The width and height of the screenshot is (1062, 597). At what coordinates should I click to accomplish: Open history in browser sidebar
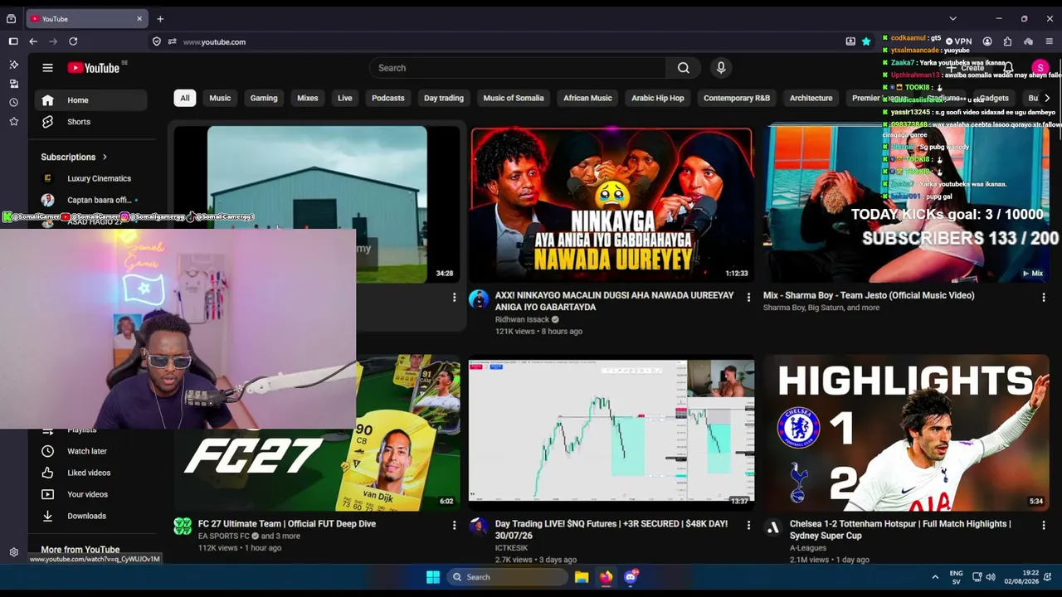tap(13, 103)
